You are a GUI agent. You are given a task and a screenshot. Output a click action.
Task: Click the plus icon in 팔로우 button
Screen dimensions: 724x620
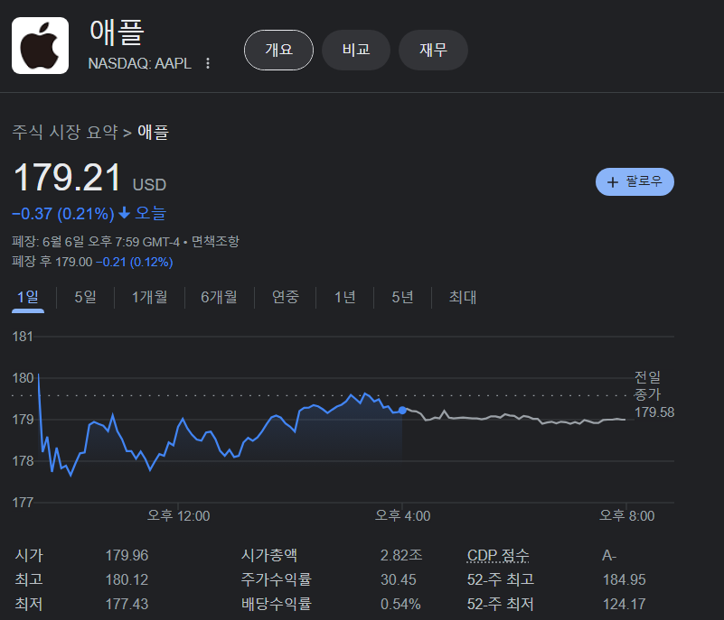click(613, 182)
